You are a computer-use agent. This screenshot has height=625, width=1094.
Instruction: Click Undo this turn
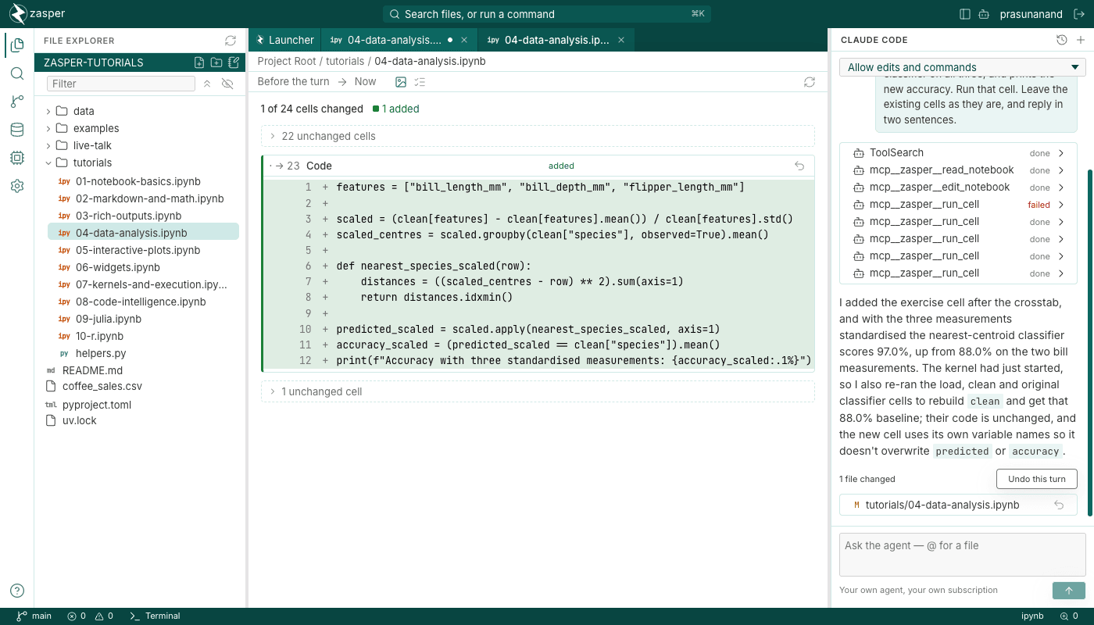point(1037,479)
